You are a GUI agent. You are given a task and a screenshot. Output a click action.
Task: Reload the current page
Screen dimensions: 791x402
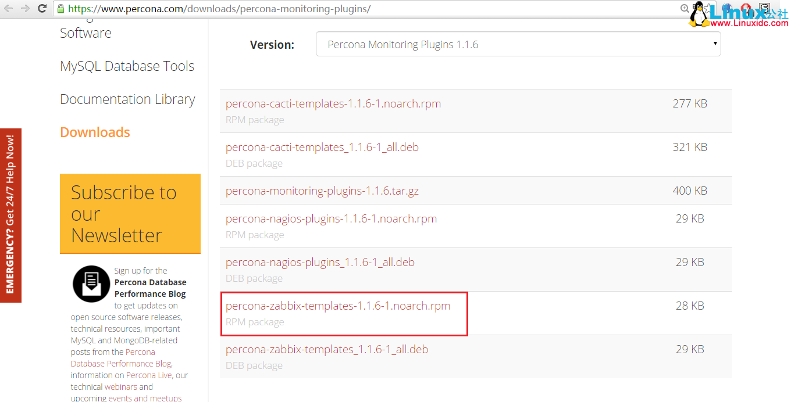(x=41, y=9)
